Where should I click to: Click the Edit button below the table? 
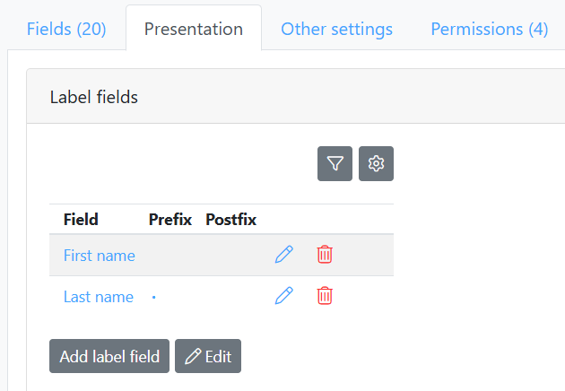(x=208, y=356)
